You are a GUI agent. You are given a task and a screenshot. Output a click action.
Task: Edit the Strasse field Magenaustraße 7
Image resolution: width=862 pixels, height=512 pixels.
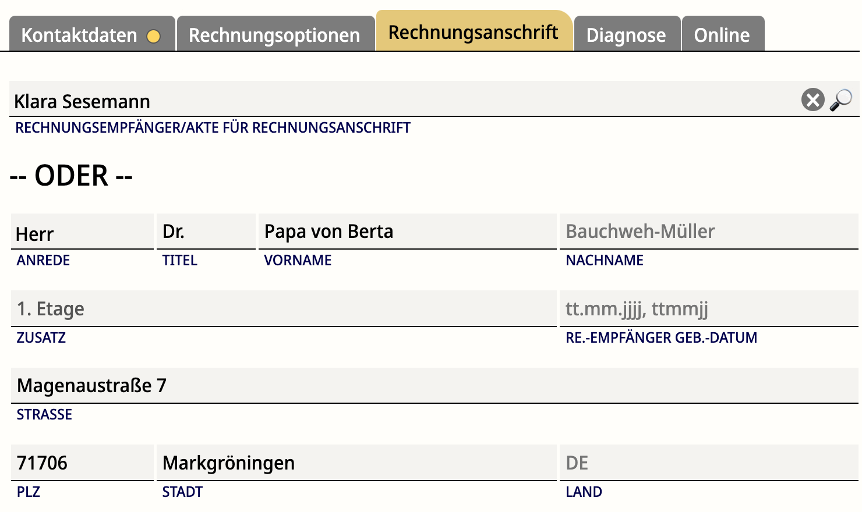[x=434, y=386]
